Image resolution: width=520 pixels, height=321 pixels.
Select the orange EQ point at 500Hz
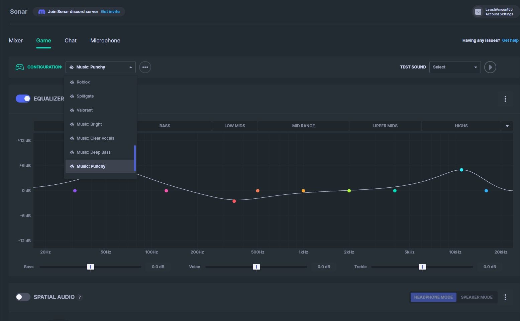tap(257, 191)
